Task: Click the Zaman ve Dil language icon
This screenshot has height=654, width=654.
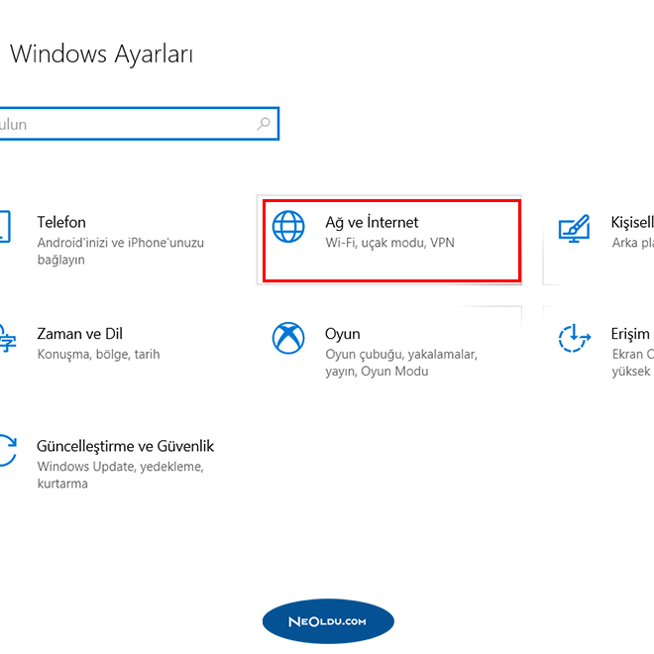Action: pyautogui.click(x=5, y=339)
